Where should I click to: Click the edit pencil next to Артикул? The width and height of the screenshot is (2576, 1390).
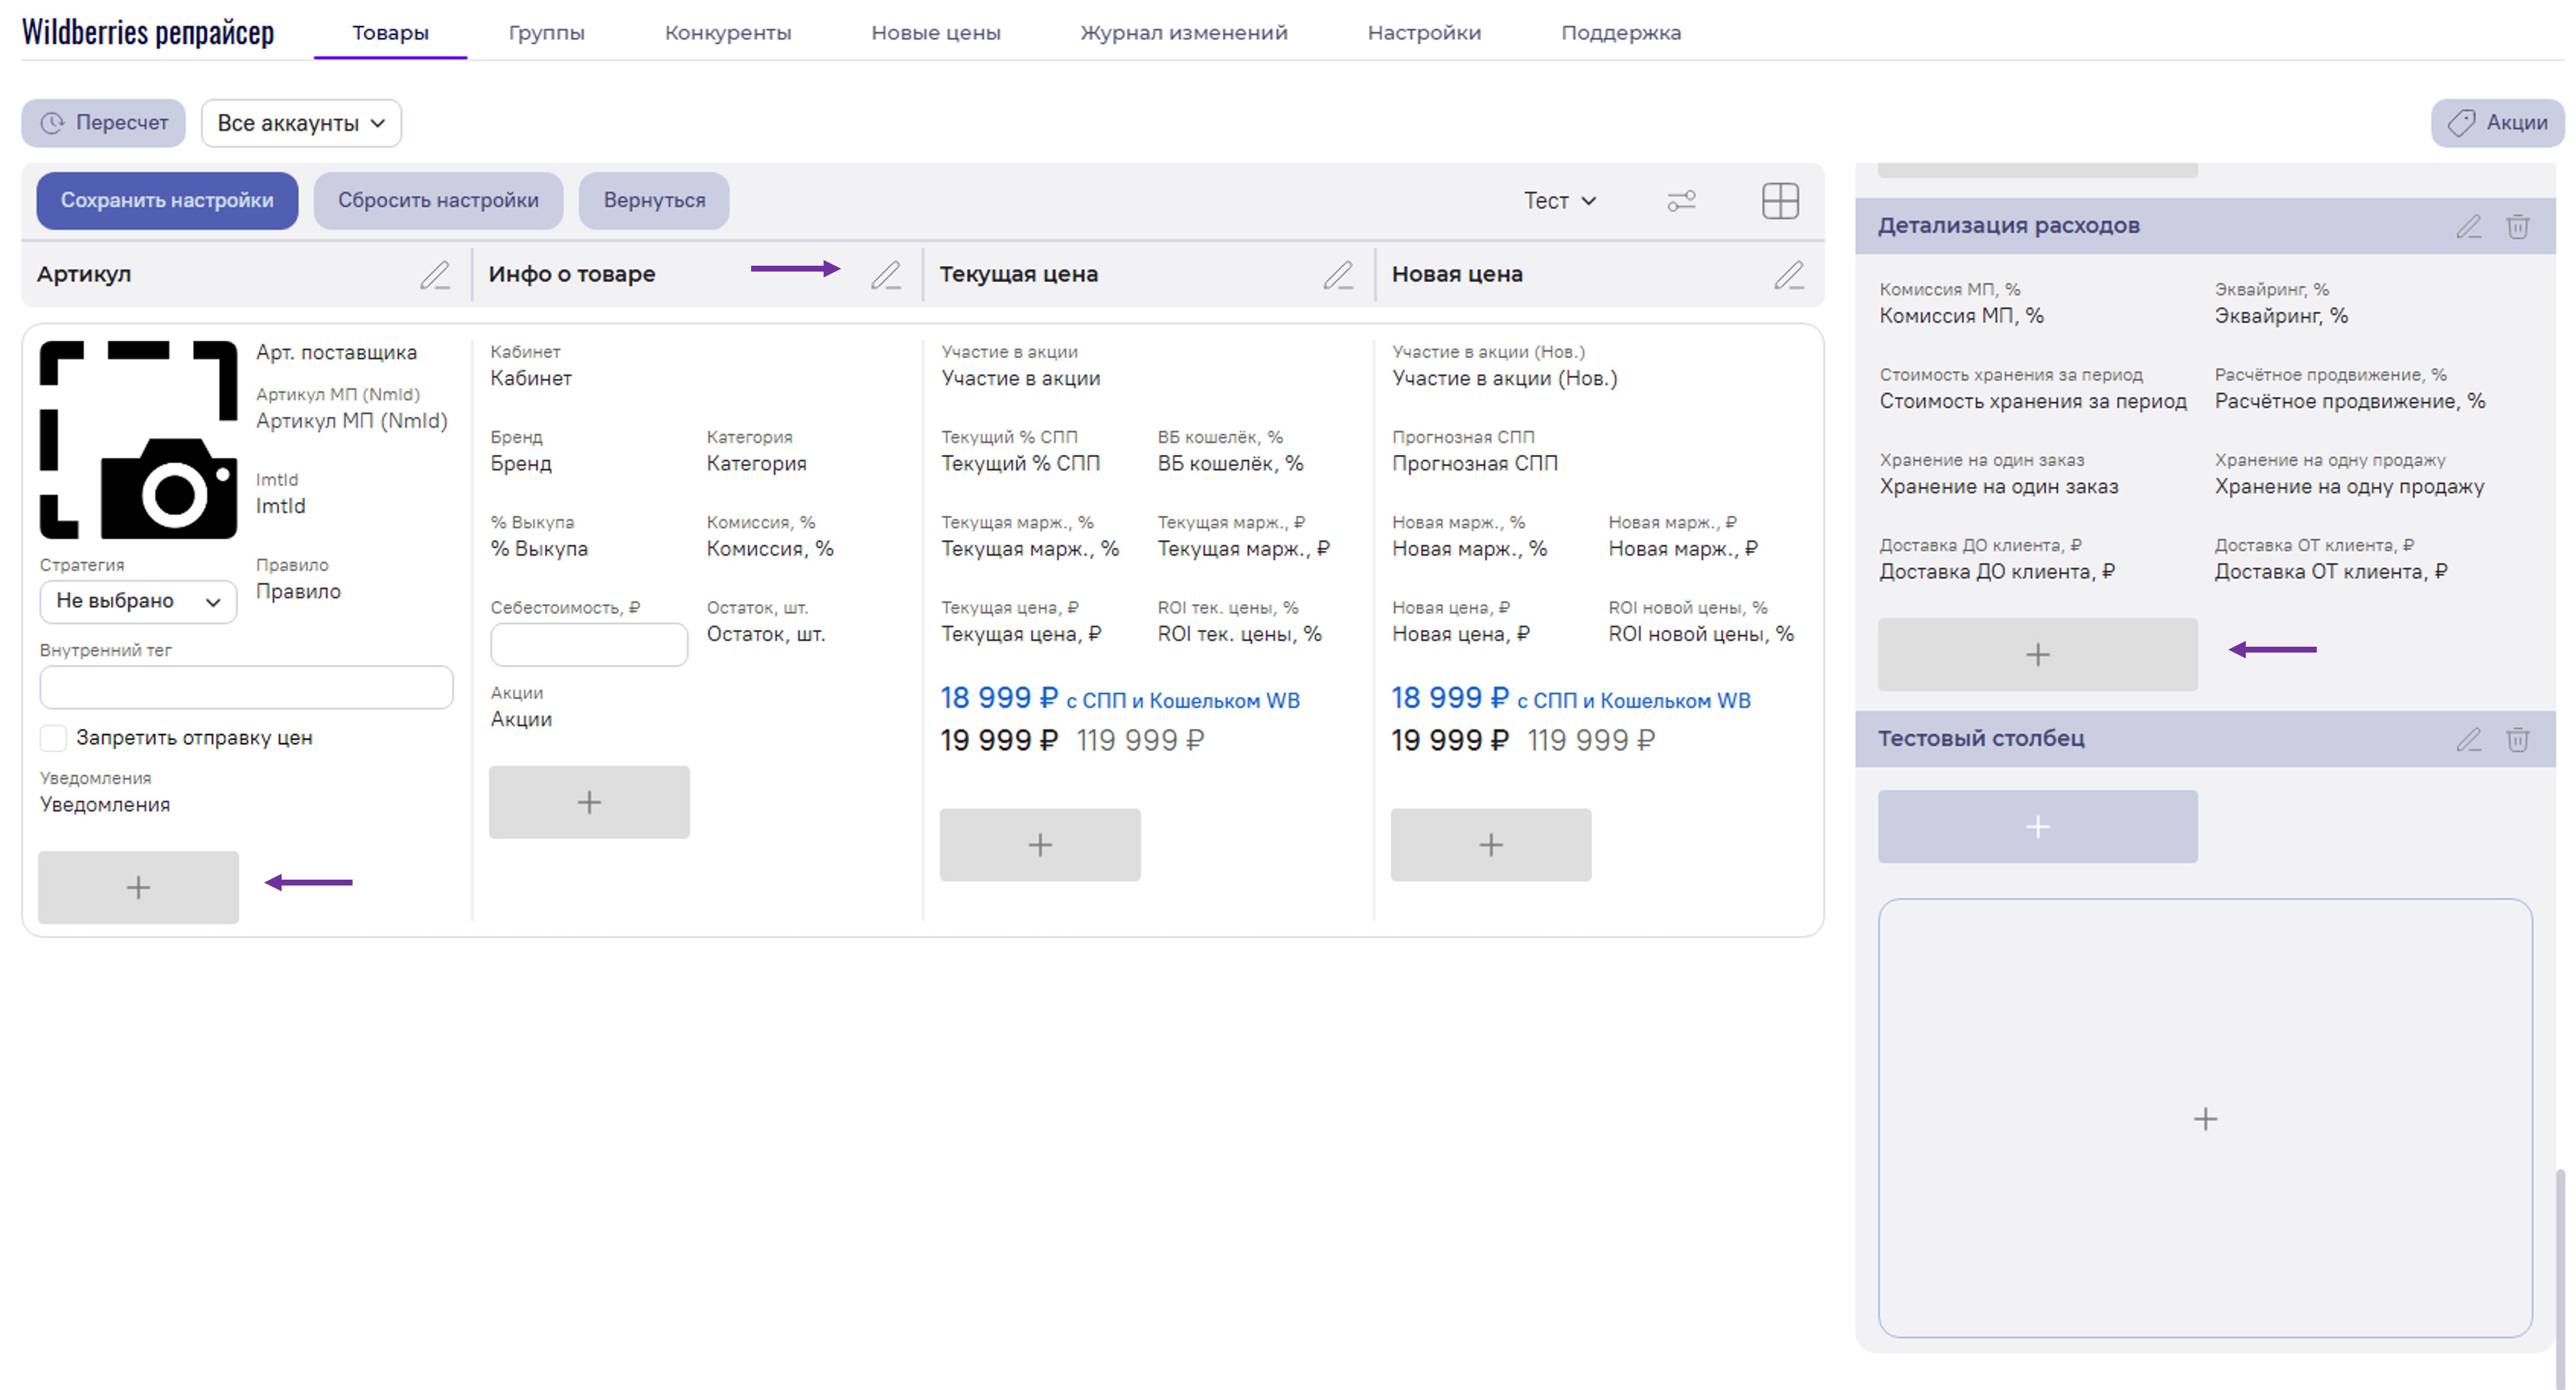435,275
